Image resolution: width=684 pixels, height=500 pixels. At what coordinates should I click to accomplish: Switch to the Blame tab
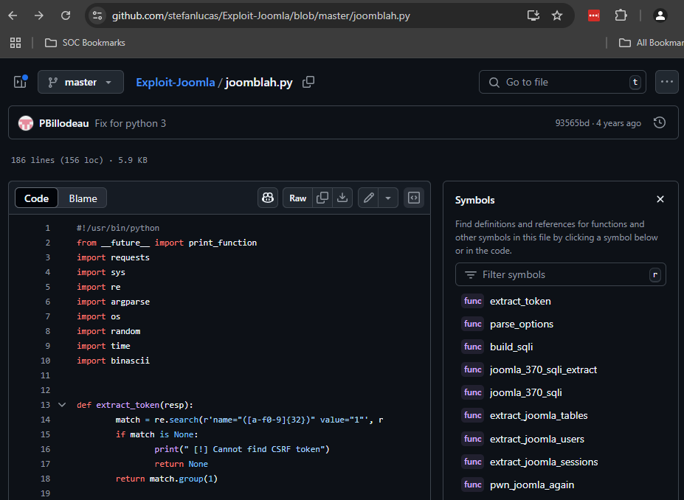point(83,198)
